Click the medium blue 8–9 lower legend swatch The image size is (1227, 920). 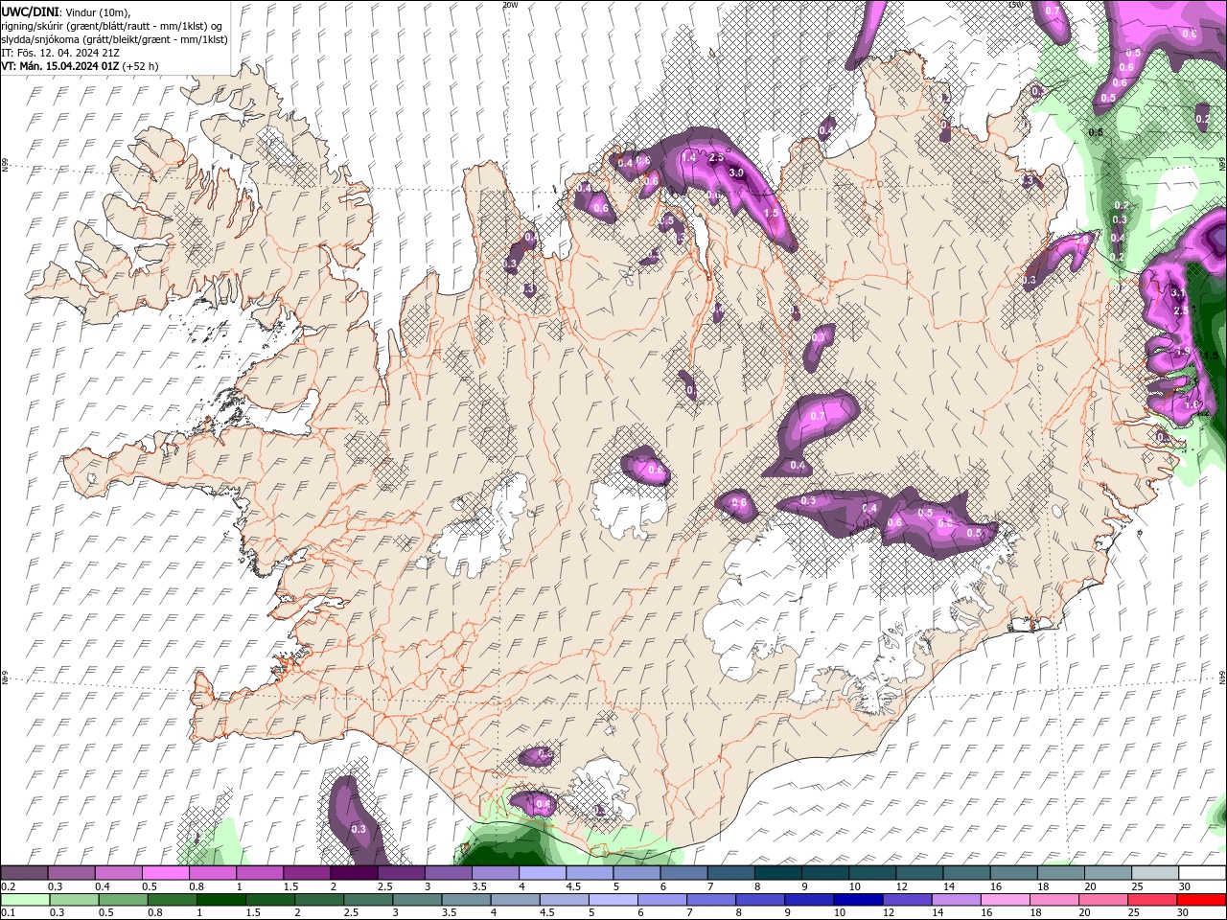(x=761, y=900)
